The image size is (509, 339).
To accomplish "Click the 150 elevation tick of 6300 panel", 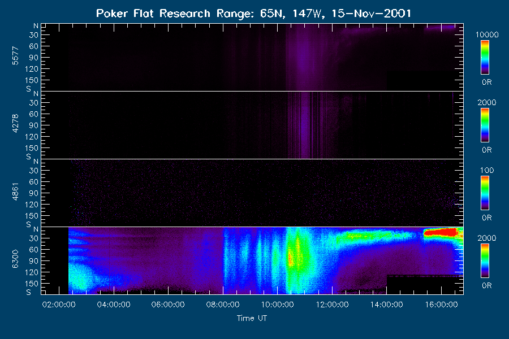I will (32, 284).
